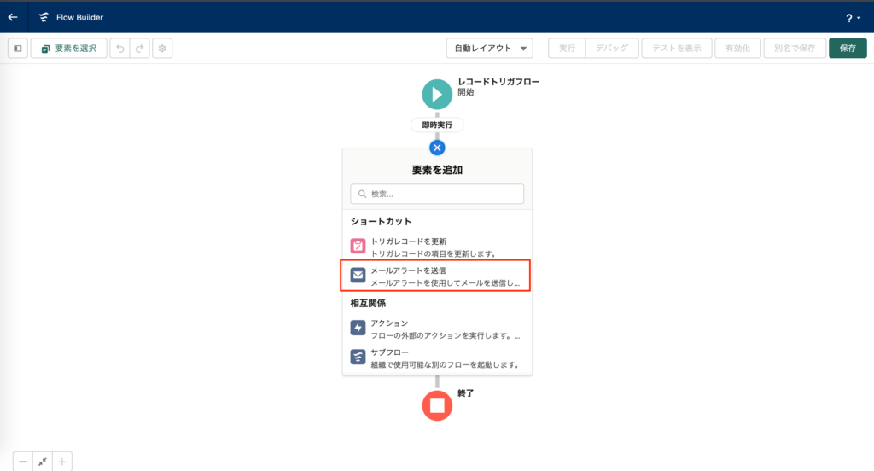Image resolution: width=874 pixels, height=471 pixels.
Task: Close the add element popup via X
Action: click(437, 147)
